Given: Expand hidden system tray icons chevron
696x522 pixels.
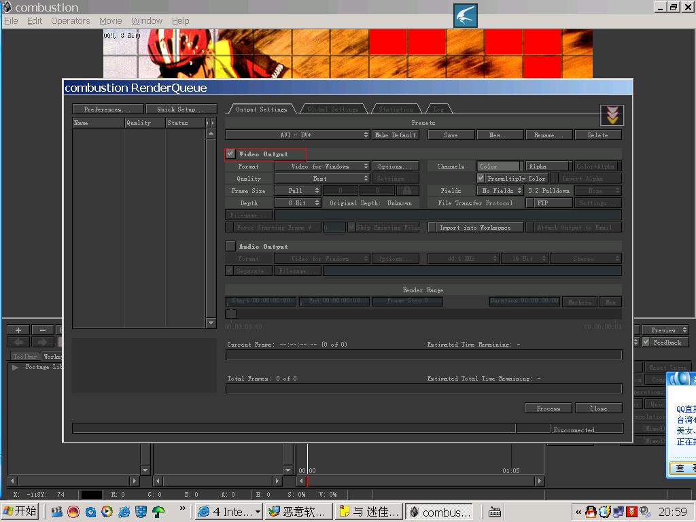Looking at the screenshot, I should point(578,512).
